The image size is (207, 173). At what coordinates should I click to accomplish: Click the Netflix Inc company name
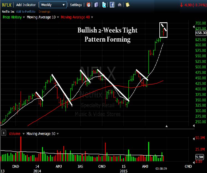pyautogui.click(x=8, y=12)
